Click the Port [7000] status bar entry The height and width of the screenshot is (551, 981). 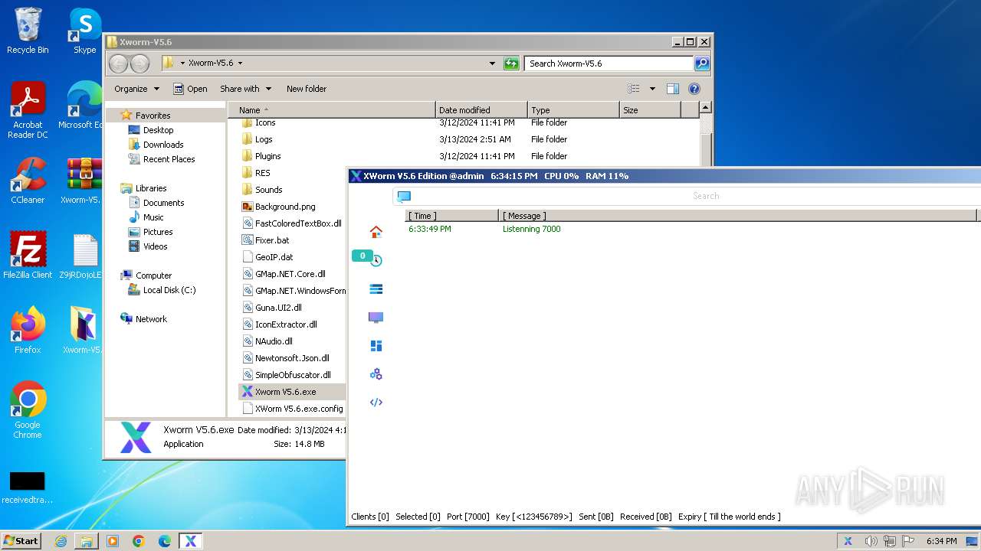(x=468, y=517)
